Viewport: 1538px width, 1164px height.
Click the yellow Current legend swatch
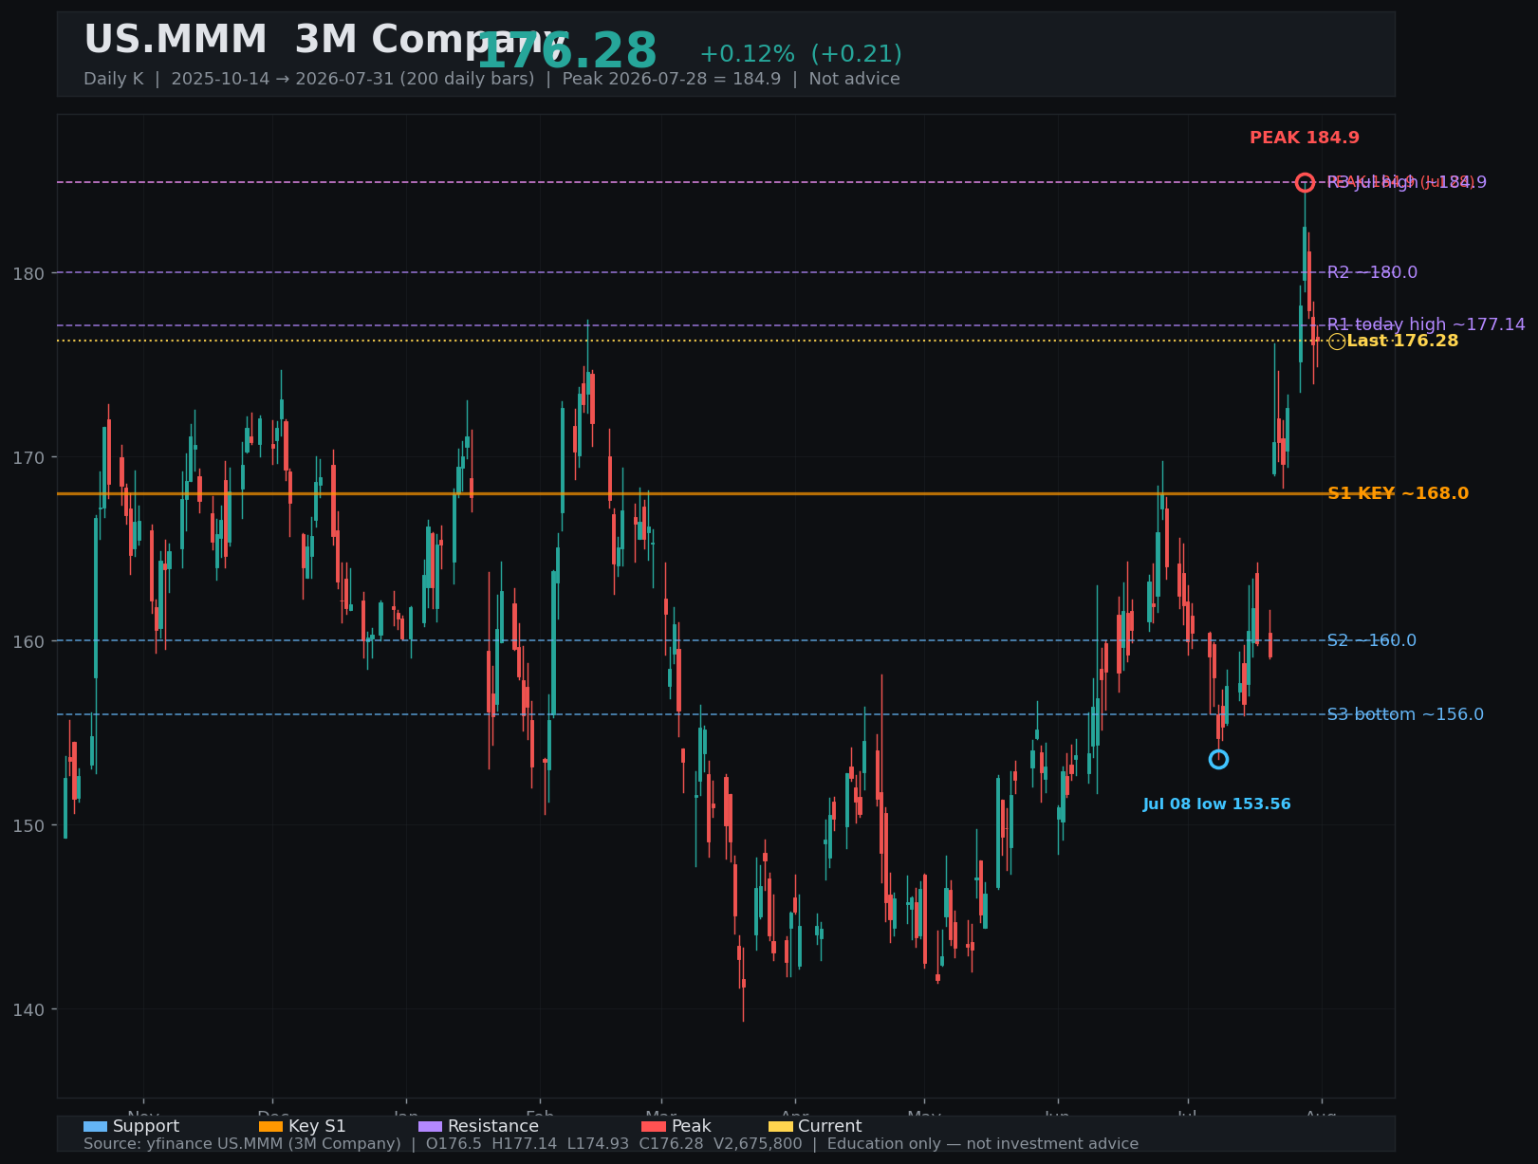click(x=780, y=1126)
